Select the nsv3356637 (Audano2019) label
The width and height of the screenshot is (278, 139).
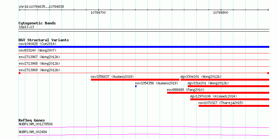tap(112, 77)
